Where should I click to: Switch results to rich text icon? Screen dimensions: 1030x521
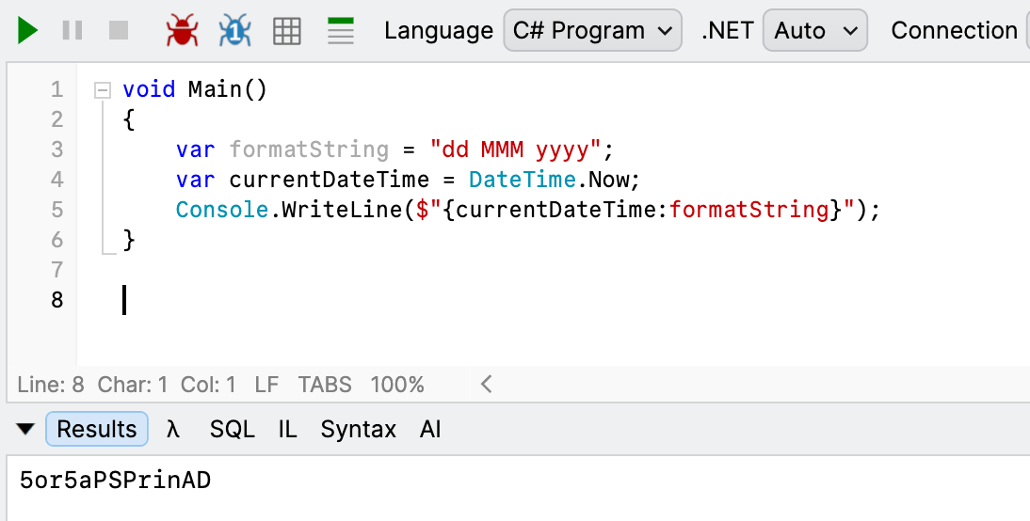[340, 31]
